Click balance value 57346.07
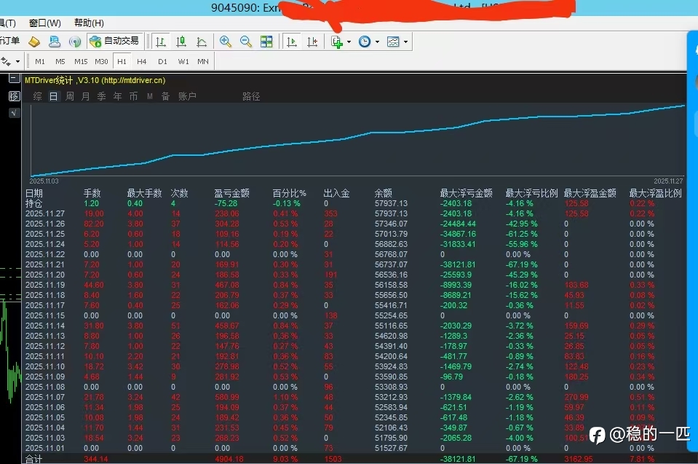The height and width of the screenshot is (464, 698). [x=391, y=224]
